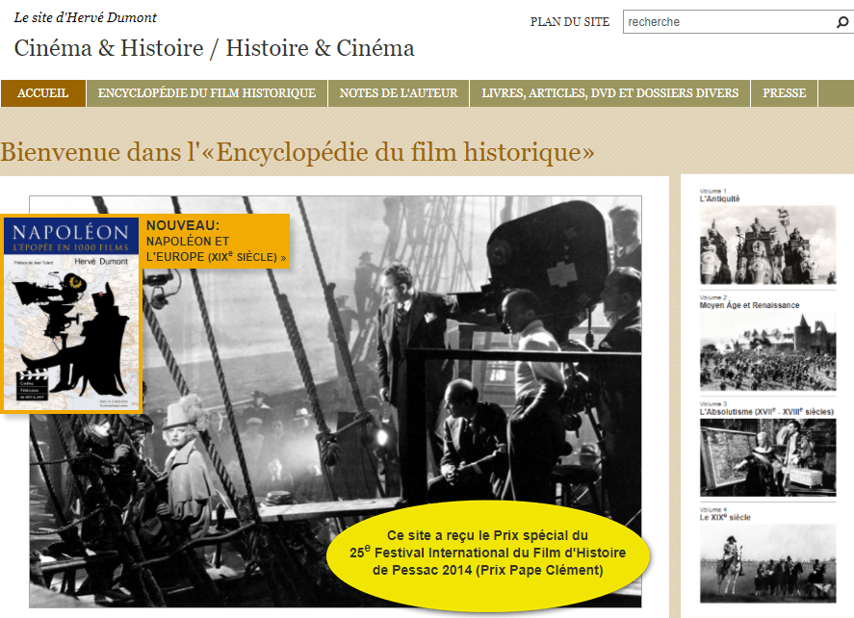Open Encyclopédie du film historique menu
Viewport: 854px width, 618px height.
coord(207,93)
